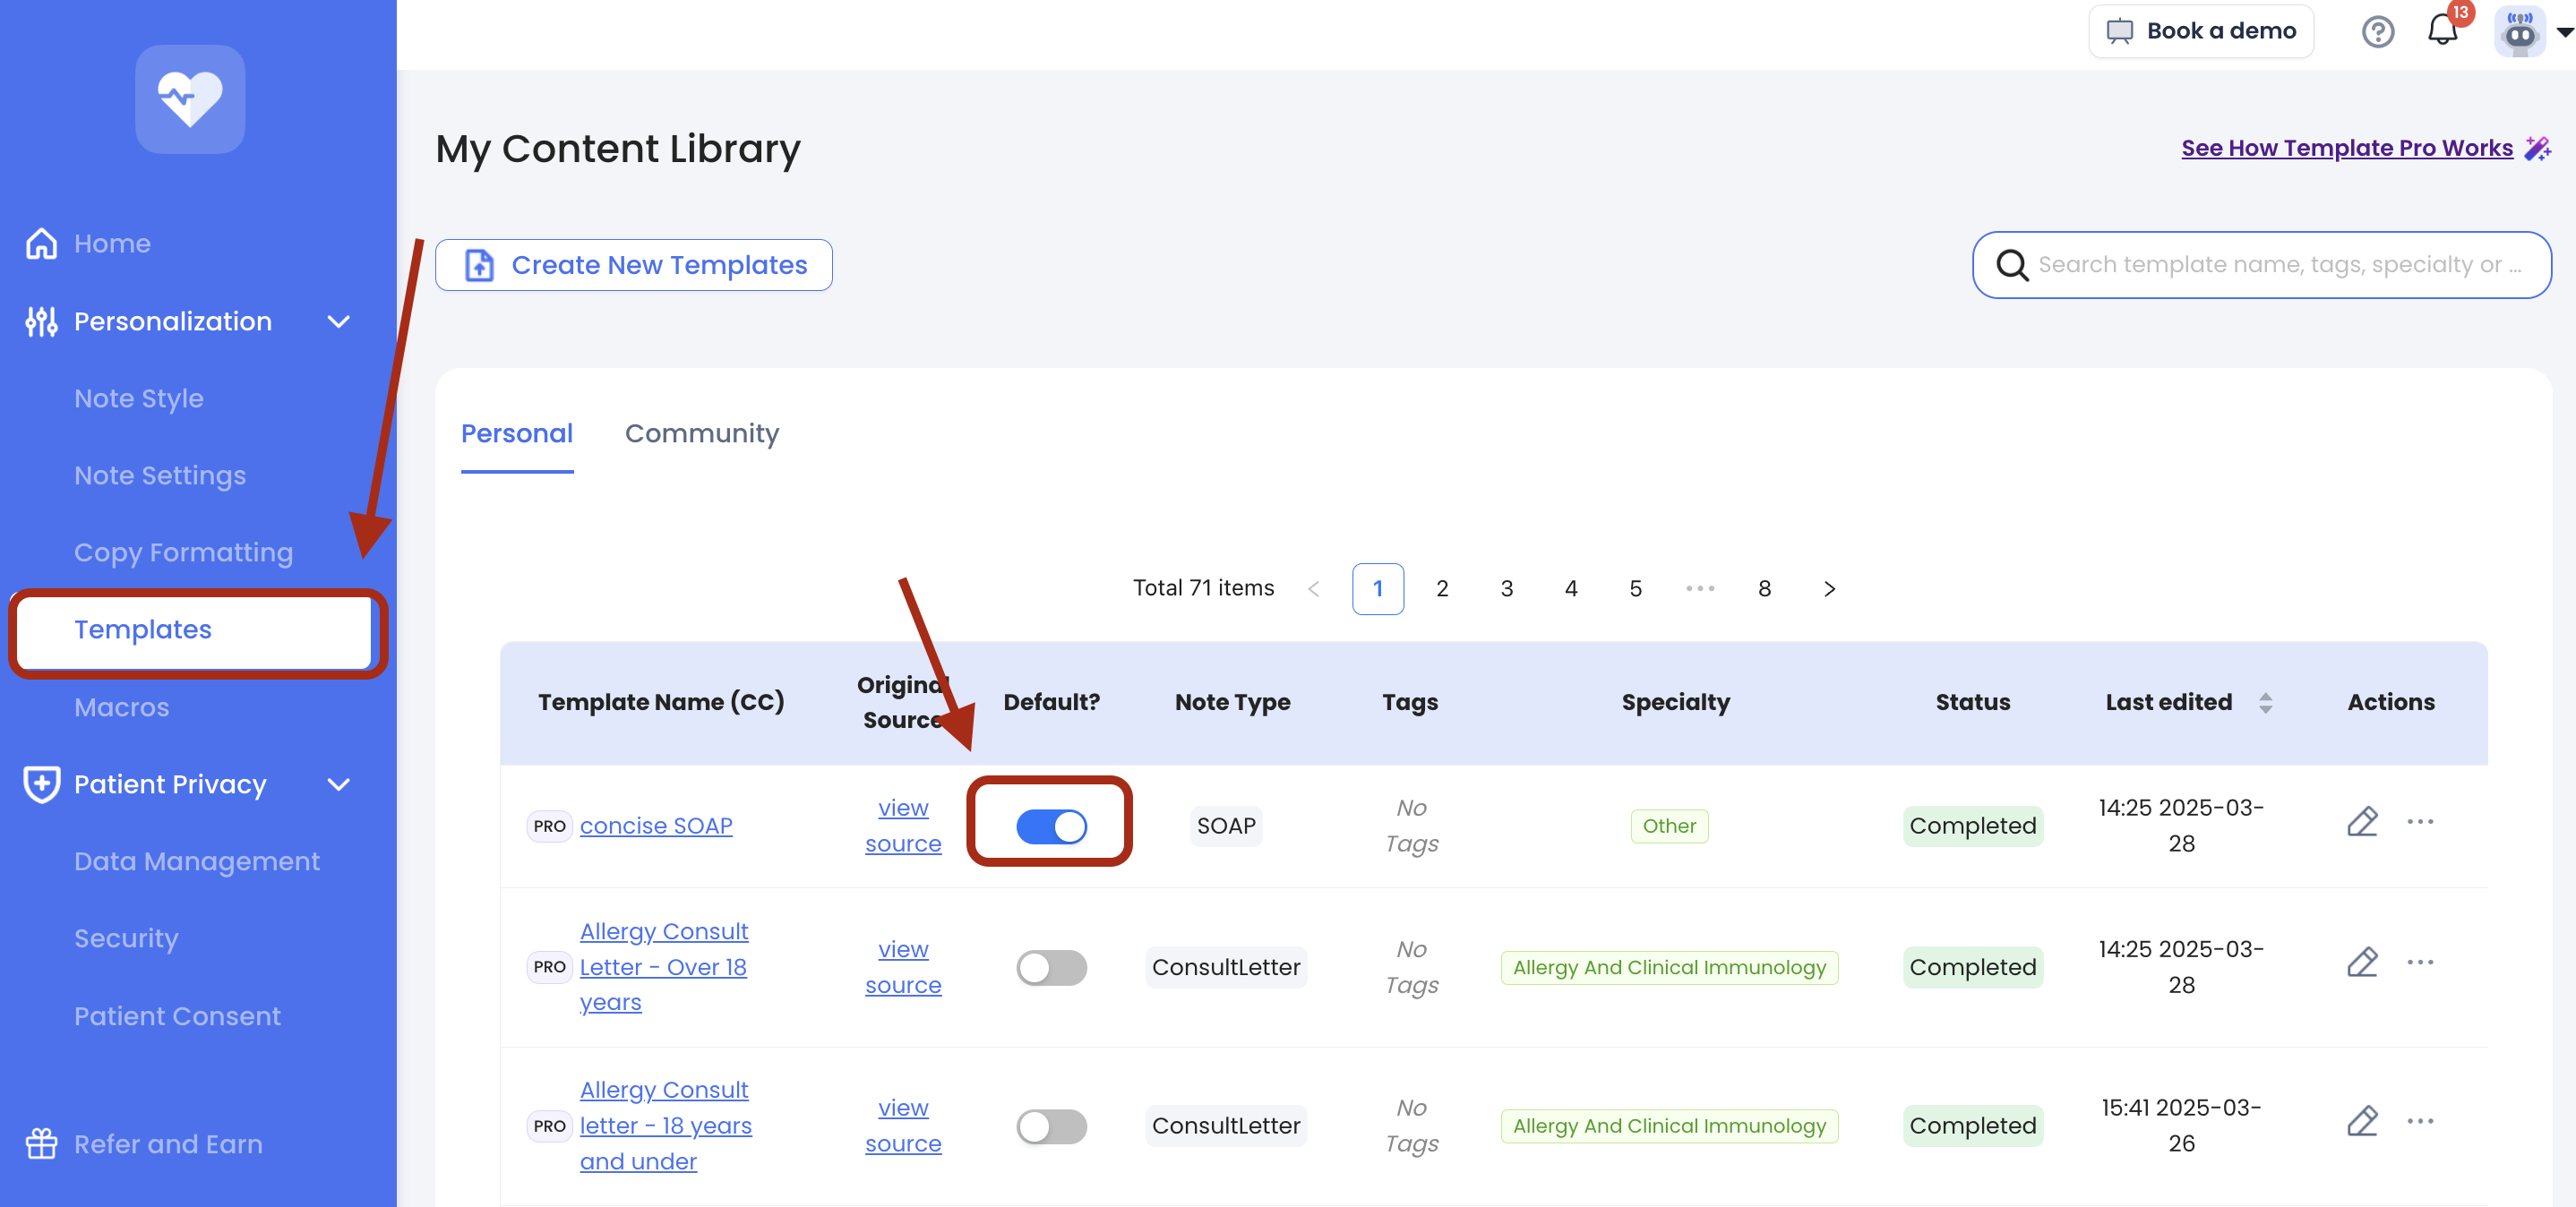Collapse the Personalization section chevron
The image size is (2576, 1207).
click(339, 322)
